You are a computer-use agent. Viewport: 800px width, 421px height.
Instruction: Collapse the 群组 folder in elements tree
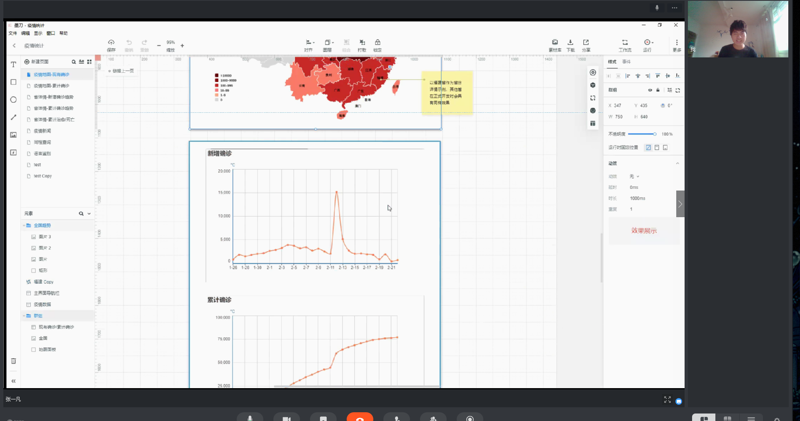coord(24,316)
